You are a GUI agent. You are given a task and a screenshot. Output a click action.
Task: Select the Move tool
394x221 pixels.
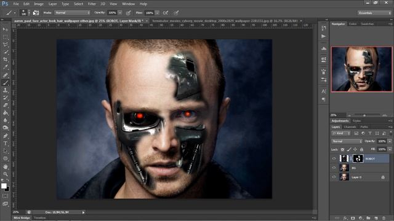(x=6, y=29)
